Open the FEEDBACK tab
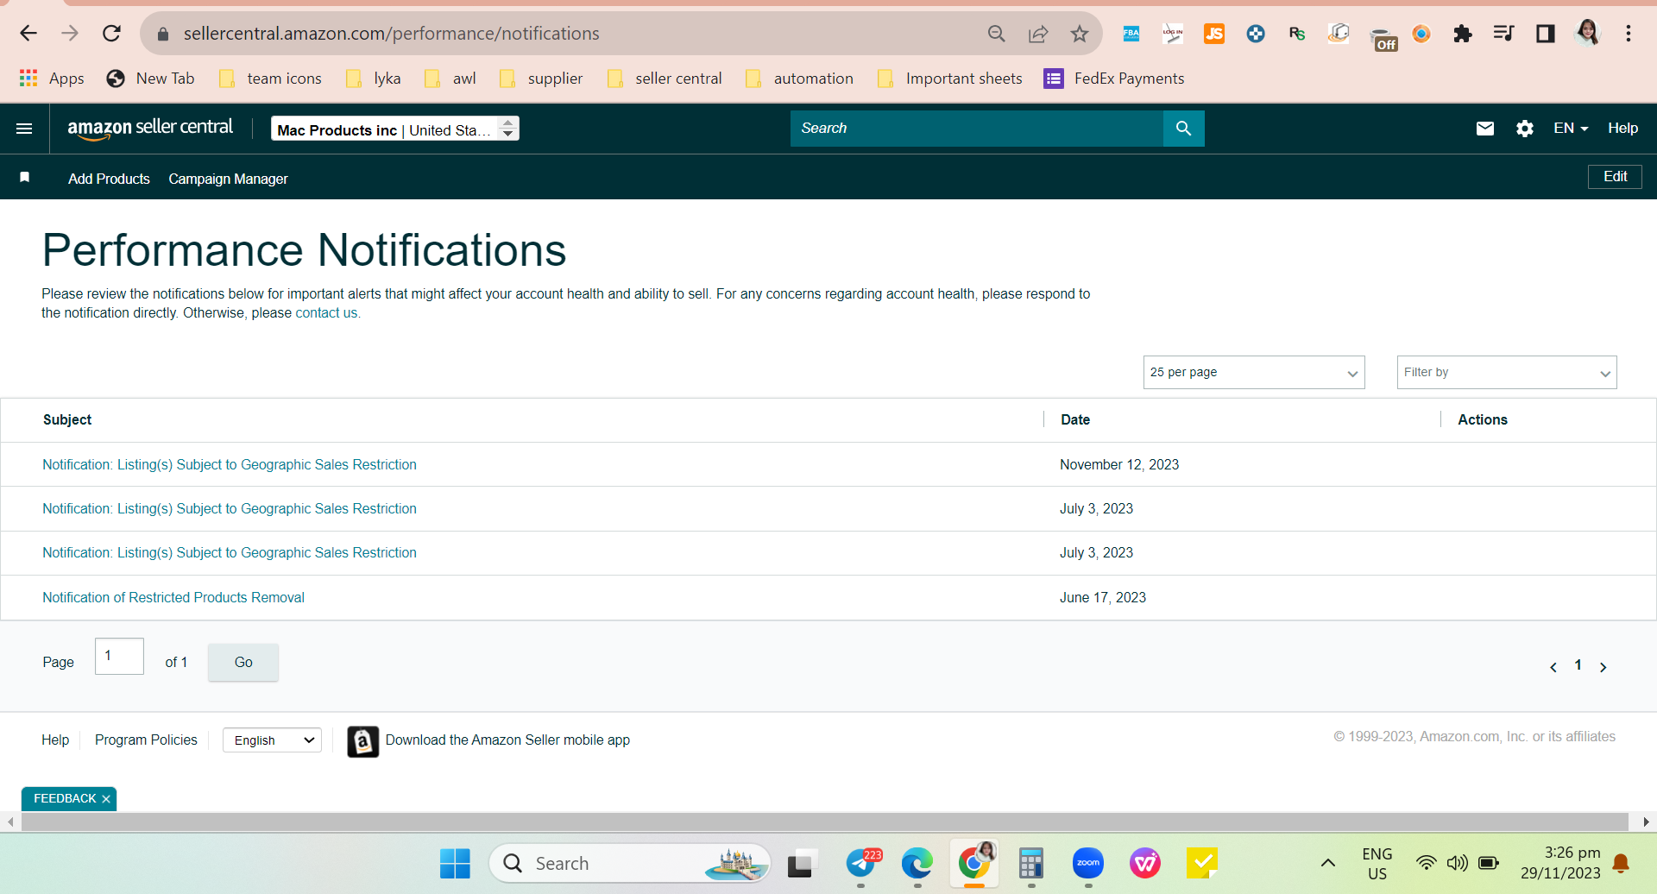 click(x=65, y=799)
